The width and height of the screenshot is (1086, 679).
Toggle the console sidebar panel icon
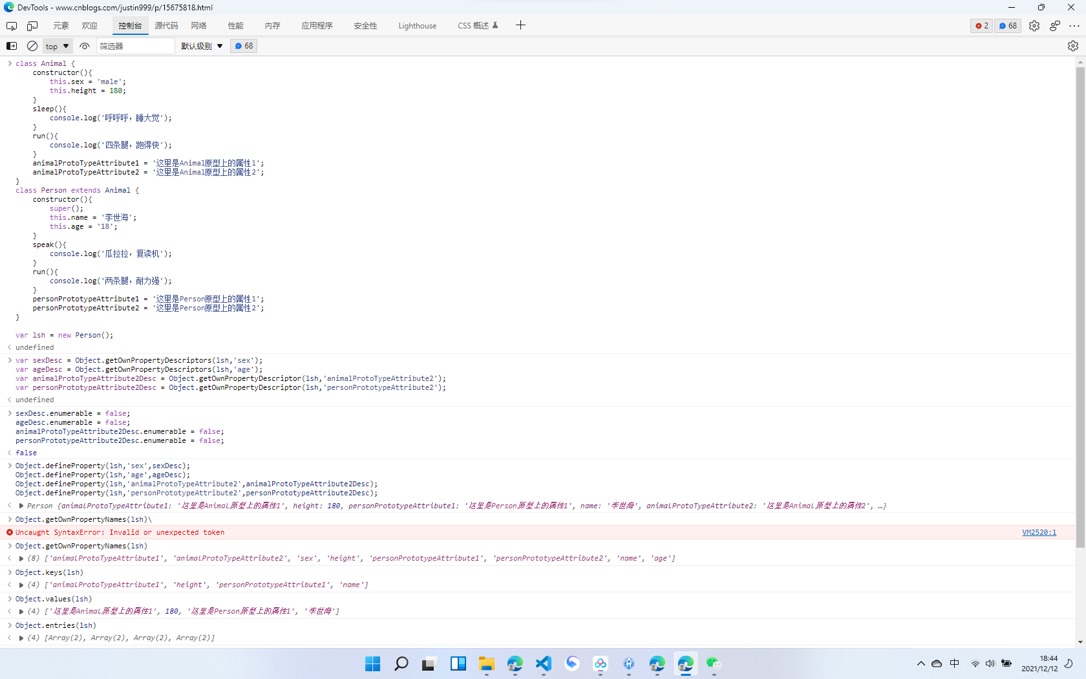point(12,46)
